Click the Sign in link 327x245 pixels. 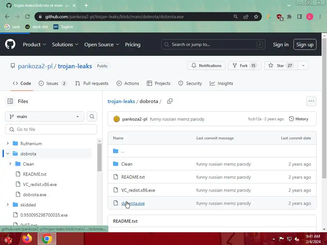point(280,44)
